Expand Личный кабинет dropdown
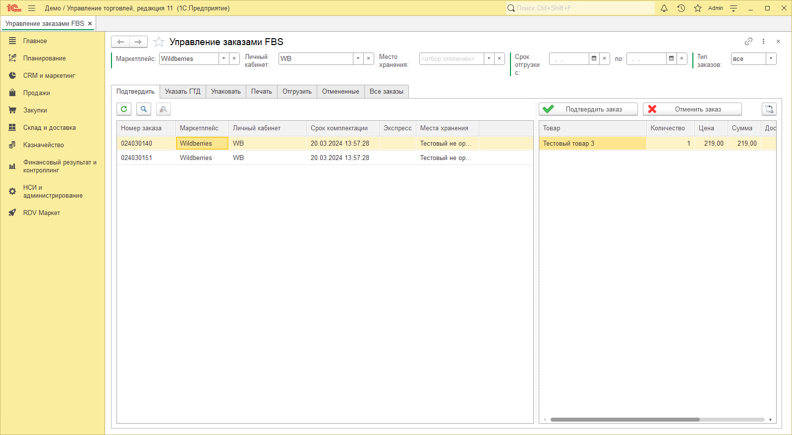This screenshot has width=792, height=435. [358, 58]
